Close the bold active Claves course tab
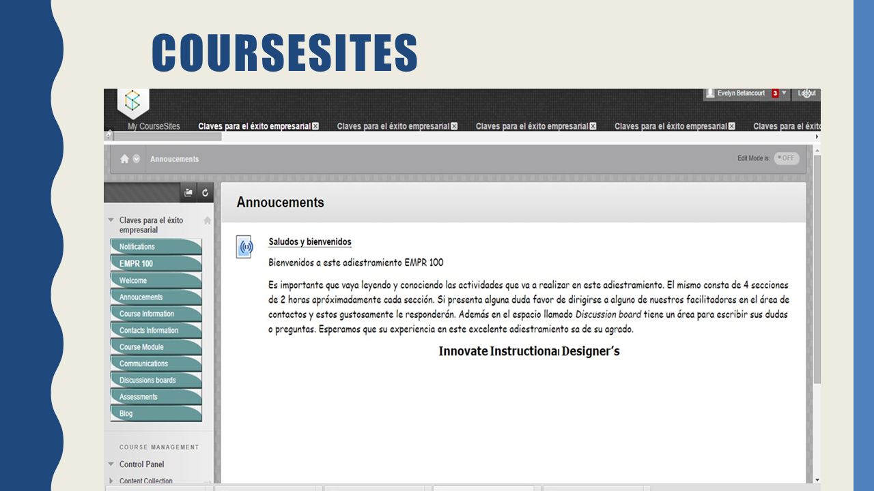The width and height of the screenshot is (874, 491). point(315,126)
